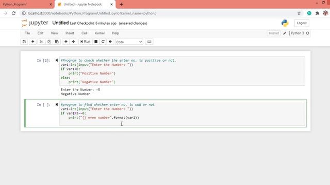Move selected cell down with the arrow icon
Screen dimensions: 330x185
point(73,42)
